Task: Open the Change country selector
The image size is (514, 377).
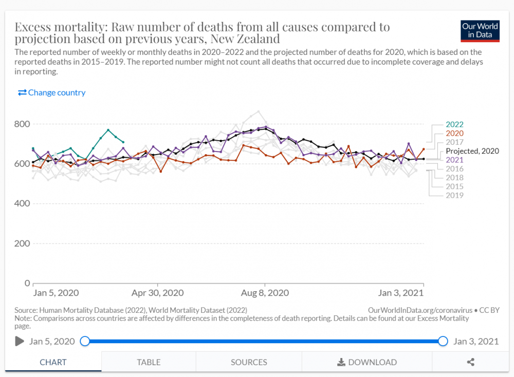Action: point(51,92)
